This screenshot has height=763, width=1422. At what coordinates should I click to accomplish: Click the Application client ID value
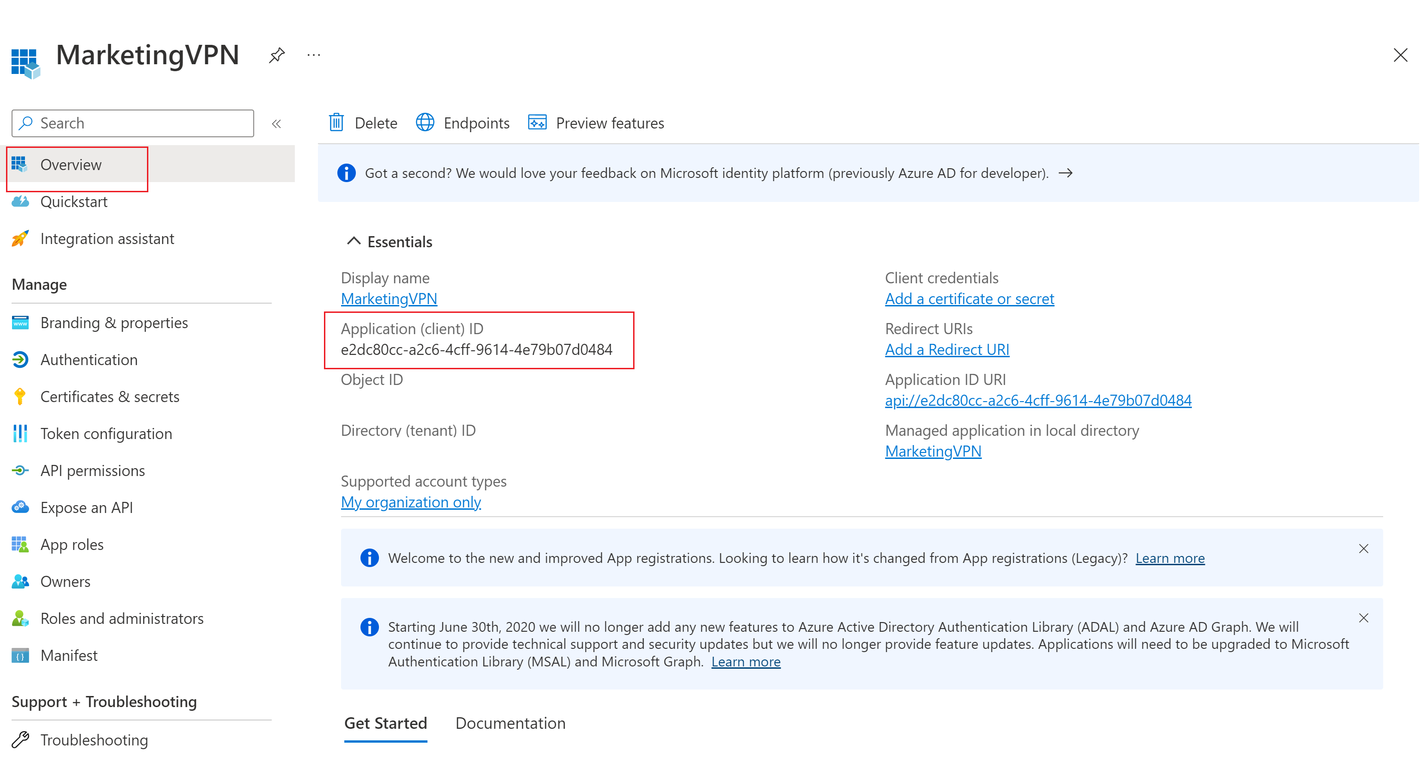coord(476,349)
